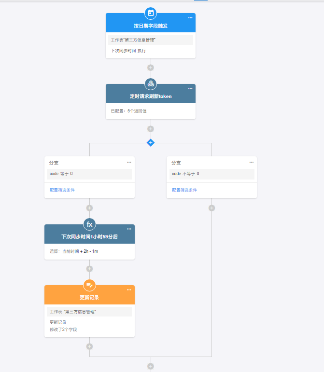Add a node below the date trigger node
Viewport: 324px width, 372px height.
coord(151,68)
